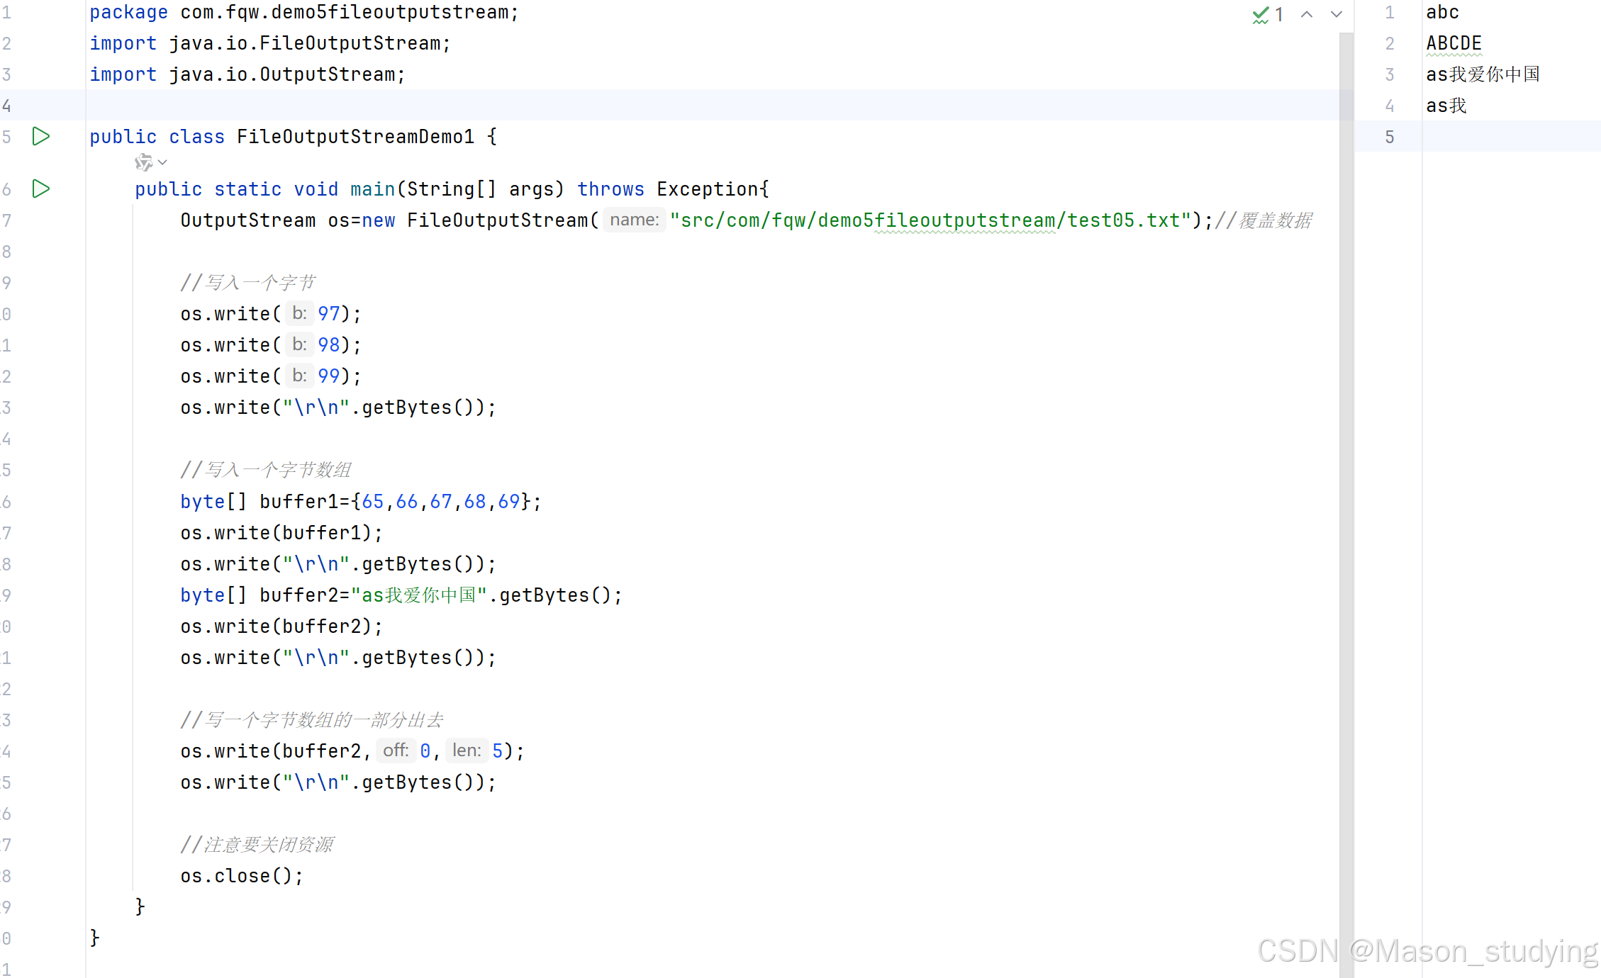This screenshot has height=978, width=1601.
Task: Click the AI assistant icon above main
Action: point(143,162)
